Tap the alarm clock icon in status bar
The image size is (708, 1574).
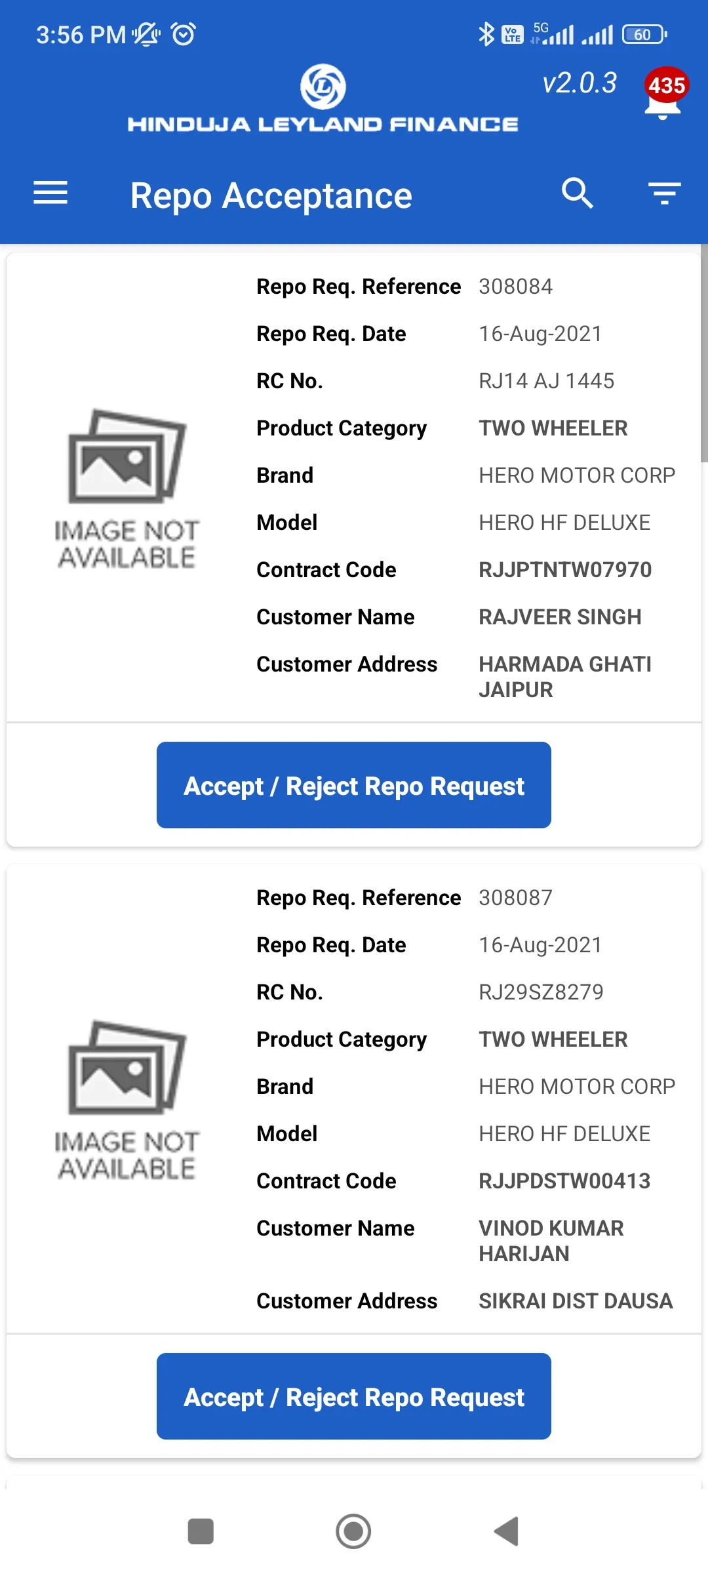point(182,34)
